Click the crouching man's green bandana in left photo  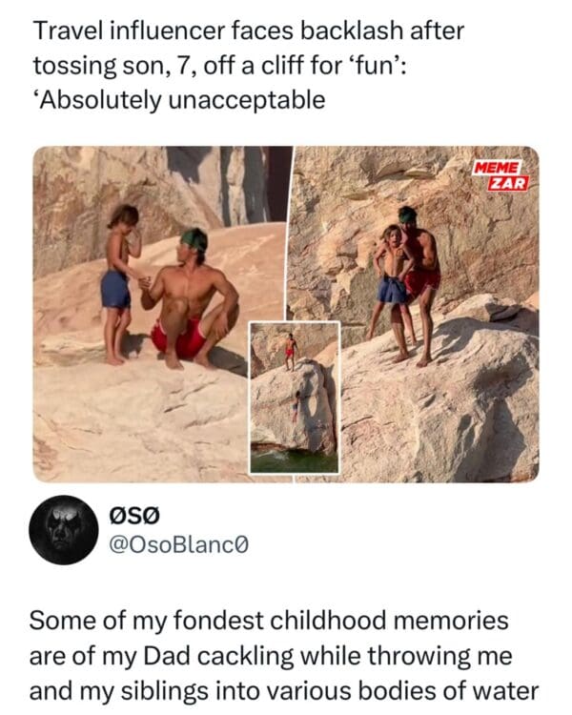(x=194, y=238)
